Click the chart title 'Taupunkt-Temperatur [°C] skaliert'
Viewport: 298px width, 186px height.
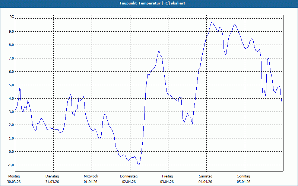152,3
